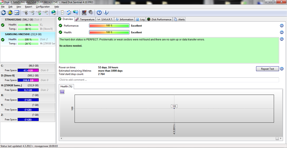
Task: Click the C: free space 47,4 GB bar
Action: pos(28,70)
